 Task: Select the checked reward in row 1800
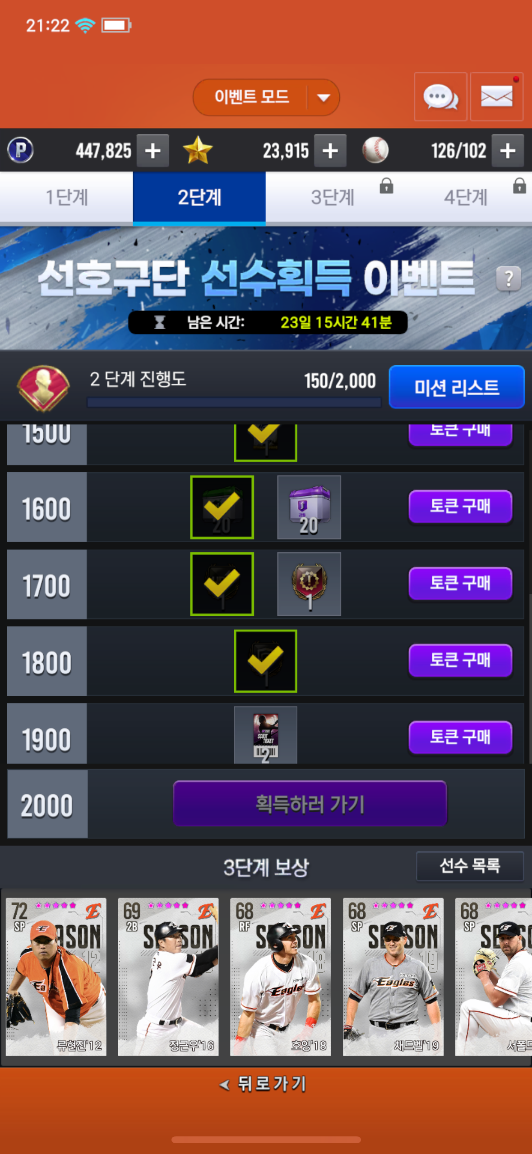[x=265, y=661]
